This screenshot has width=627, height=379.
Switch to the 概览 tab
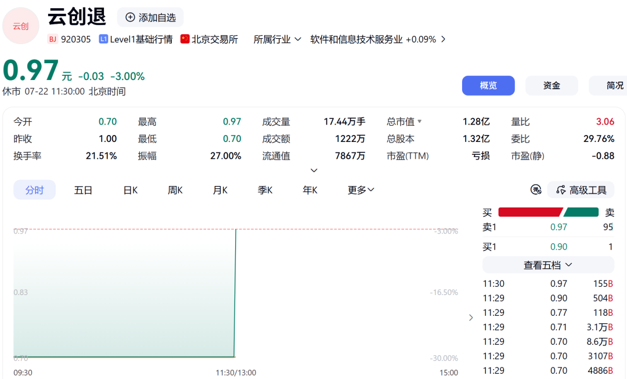coord(488,85)
